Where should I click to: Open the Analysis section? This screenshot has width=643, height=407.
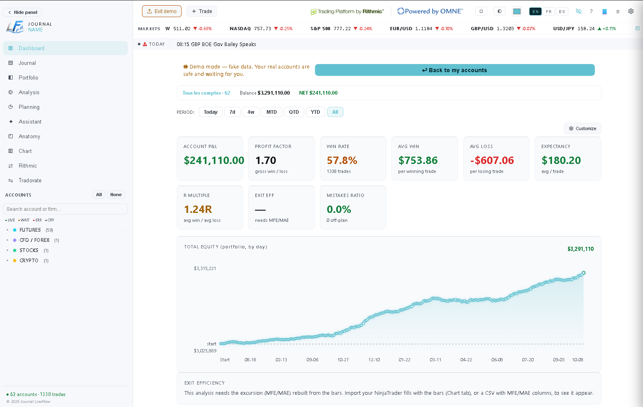tap(65, 92)
